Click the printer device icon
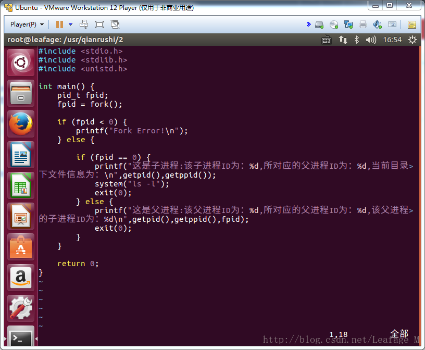The image size is (425, 350). click(x=363, y=24)
